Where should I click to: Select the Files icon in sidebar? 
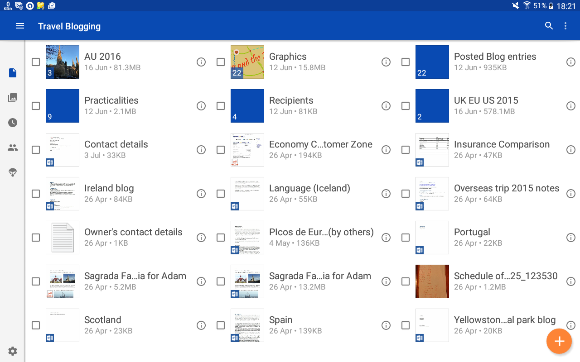[13, 73]
